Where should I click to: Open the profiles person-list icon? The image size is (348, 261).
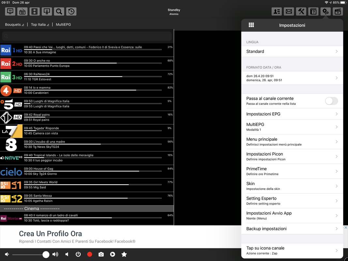click(277, 11)
